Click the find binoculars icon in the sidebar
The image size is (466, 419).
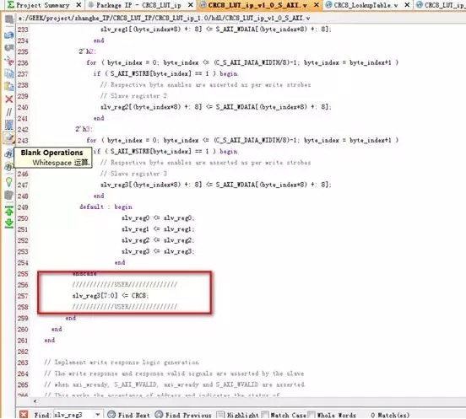tap(8, 153)
